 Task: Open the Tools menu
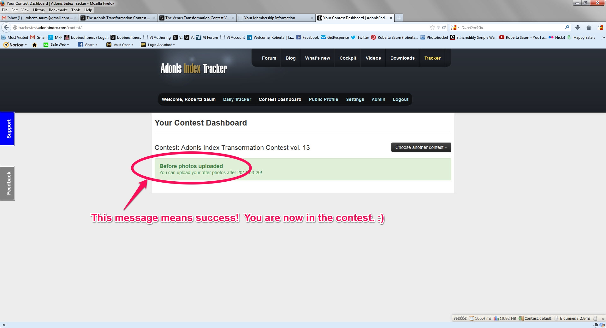coord(76,10)
